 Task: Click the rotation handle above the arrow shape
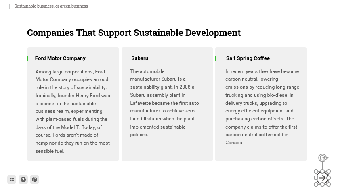pos(323,158)
